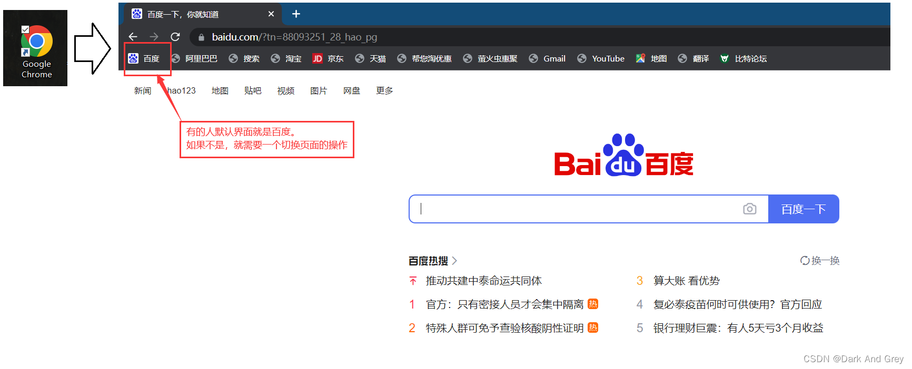912x369 pixels.
Task: Open the Gmail bookmark
Action: pyautogui.click(x=547, y=58)
